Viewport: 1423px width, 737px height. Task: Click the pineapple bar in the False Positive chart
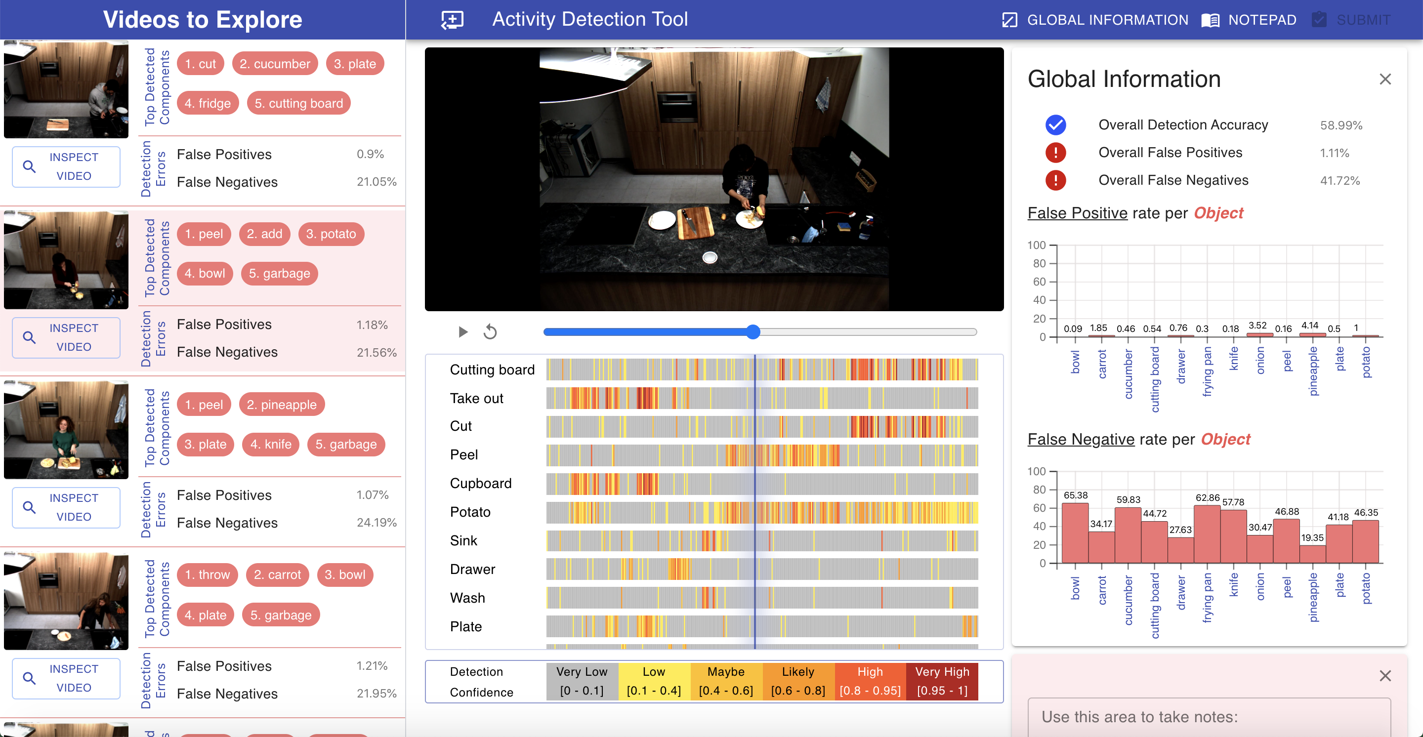tap(1312, 334)
